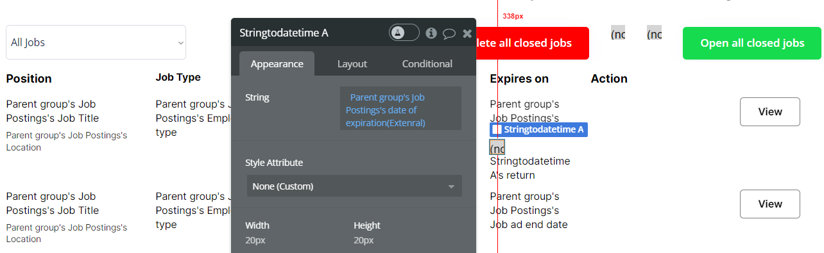Image resolution: width=824 pixels, height=253 pixels.
Task: Open the comment bubble icon in editor header
Action: click(x=449, y=33)
